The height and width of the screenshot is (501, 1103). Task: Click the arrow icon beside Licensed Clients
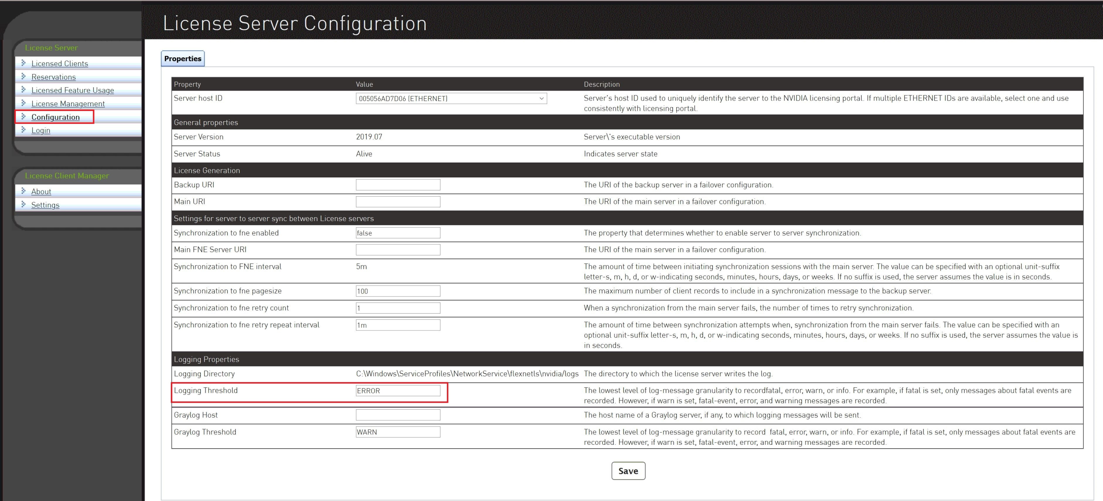pos(23,63)
